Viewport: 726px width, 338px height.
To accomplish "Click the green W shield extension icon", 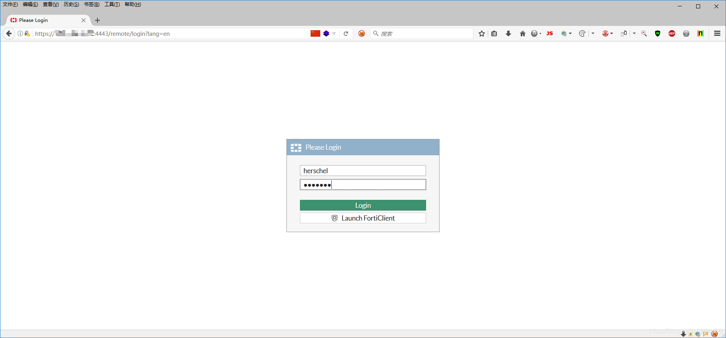I will 658,33.
